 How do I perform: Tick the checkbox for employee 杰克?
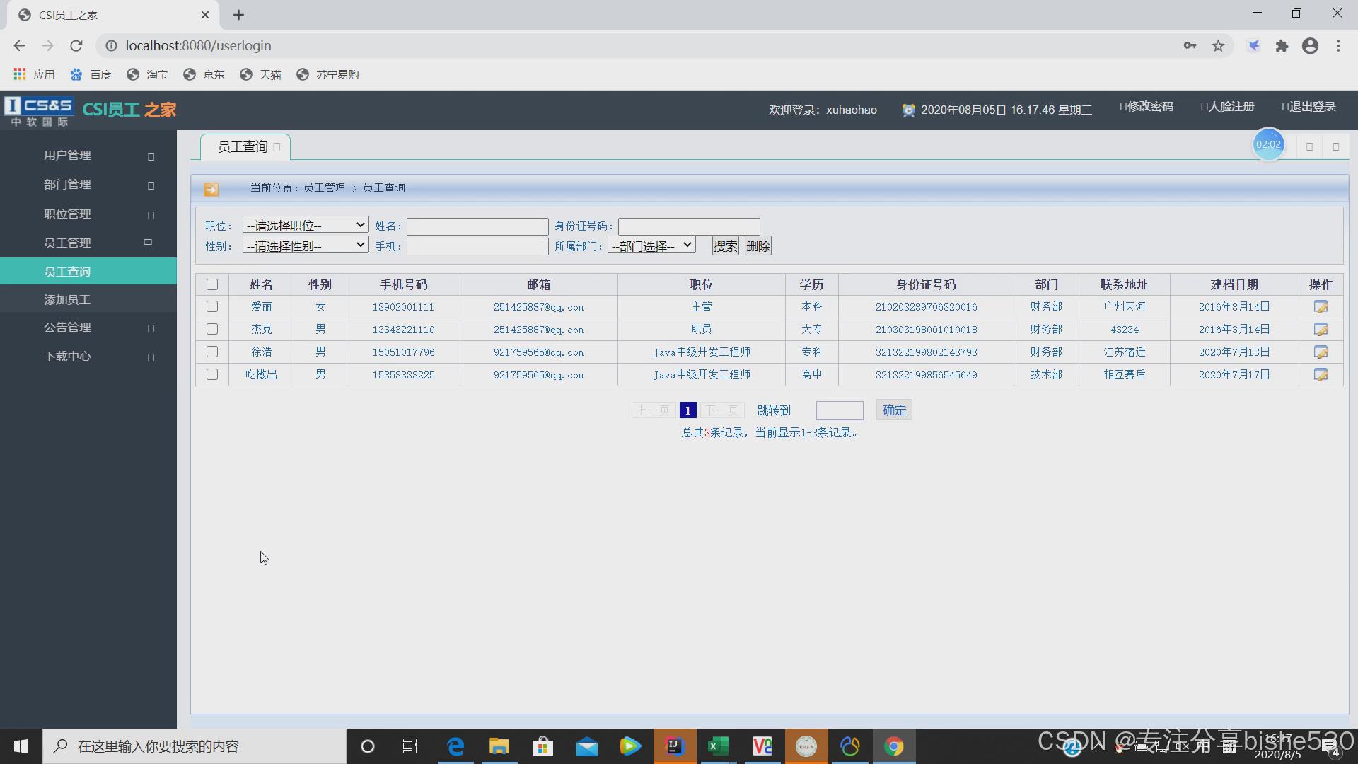point(212,330)
